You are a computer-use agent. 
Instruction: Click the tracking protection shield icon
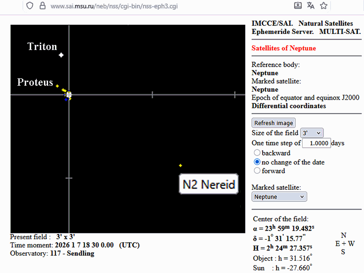[30, 6]
